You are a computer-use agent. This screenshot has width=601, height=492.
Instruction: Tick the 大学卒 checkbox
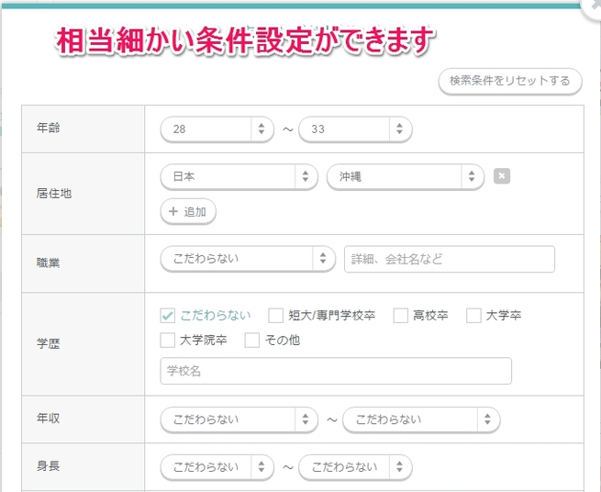click(x=474, y=316)
